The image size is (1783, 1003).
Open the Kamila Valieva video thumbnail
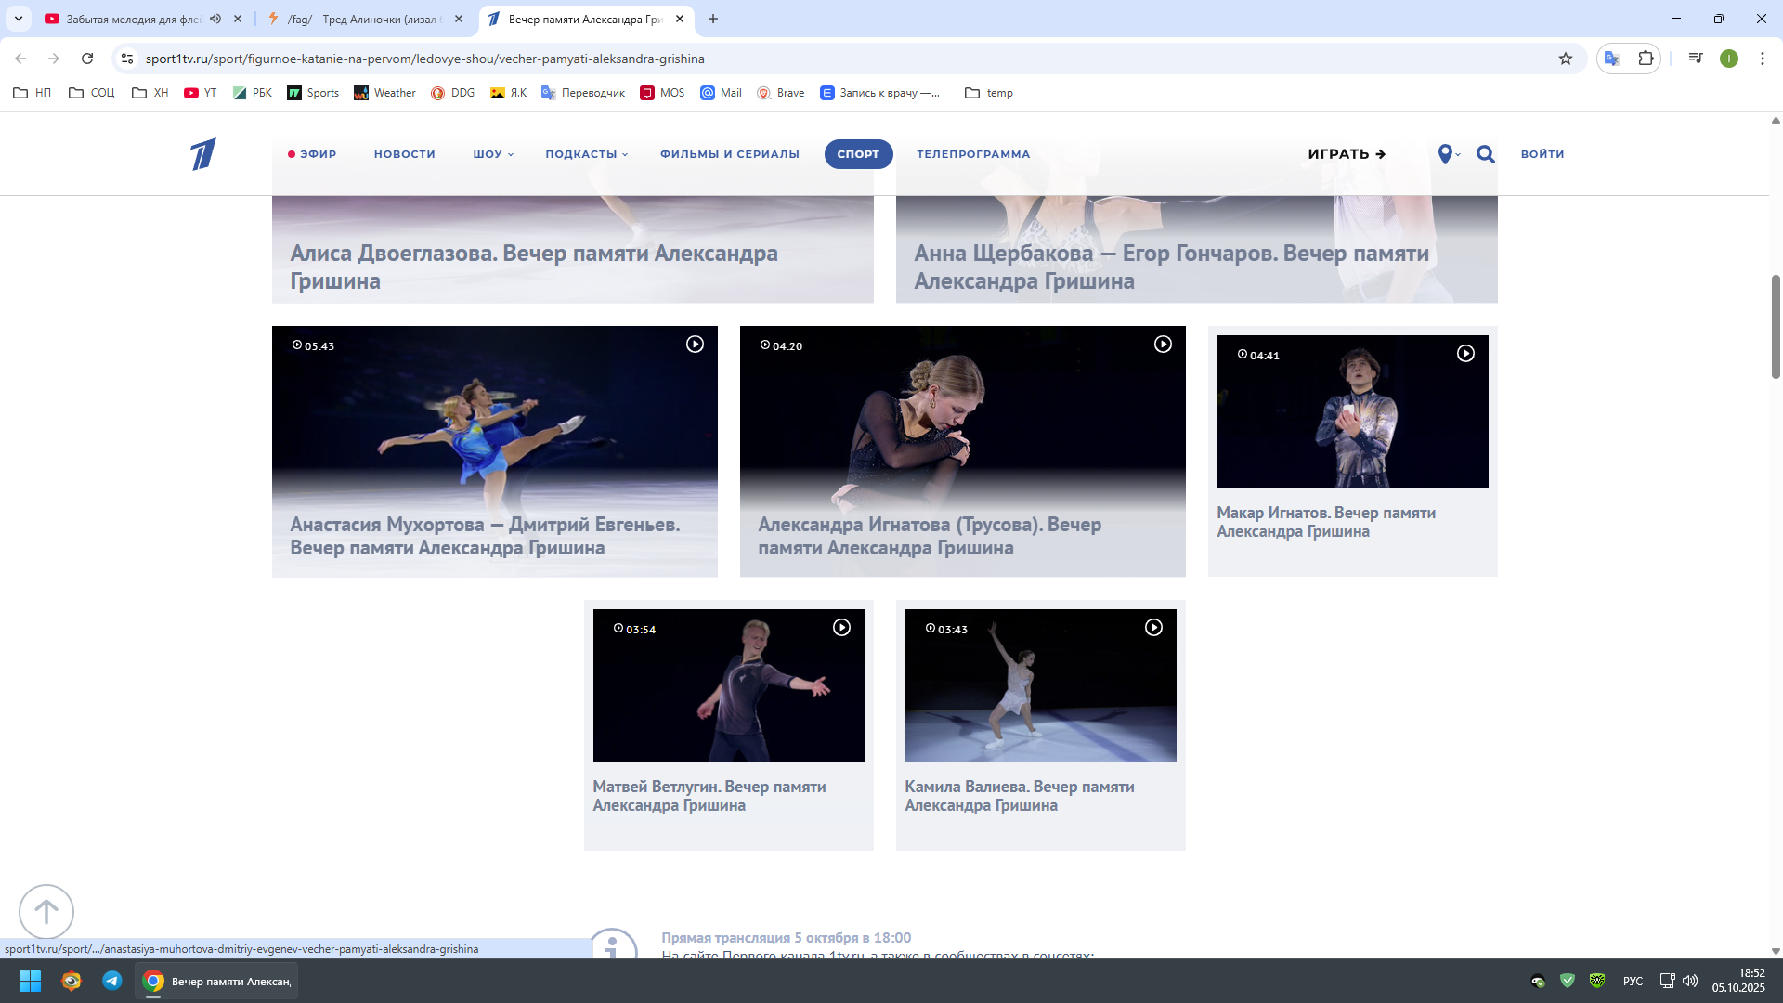coord(1040,685)
